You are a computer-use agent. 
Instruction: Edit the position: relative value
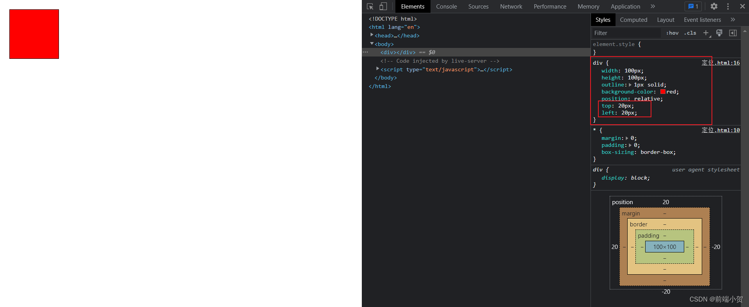click(x=648, y=99)
